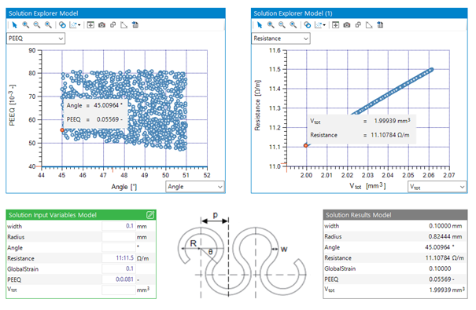Screen dimensions: 476x310
Task: Activate zoom out tool in Resistance chart toolbar
Action: click(282, 25)
